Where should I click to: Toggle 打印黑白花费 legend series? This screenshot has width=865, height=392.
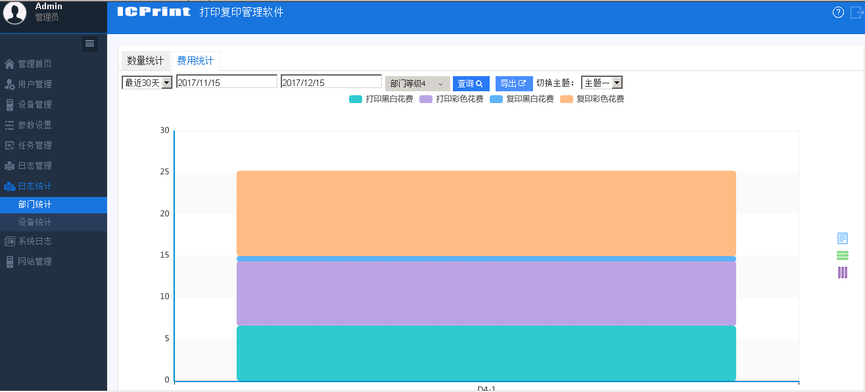point(381,99)
